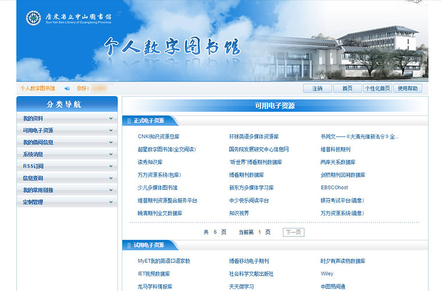Viewport: 442px width, 291px height.
Task: Open 剑桥期刊回溯数据库 link
Action: click(343, 175)
